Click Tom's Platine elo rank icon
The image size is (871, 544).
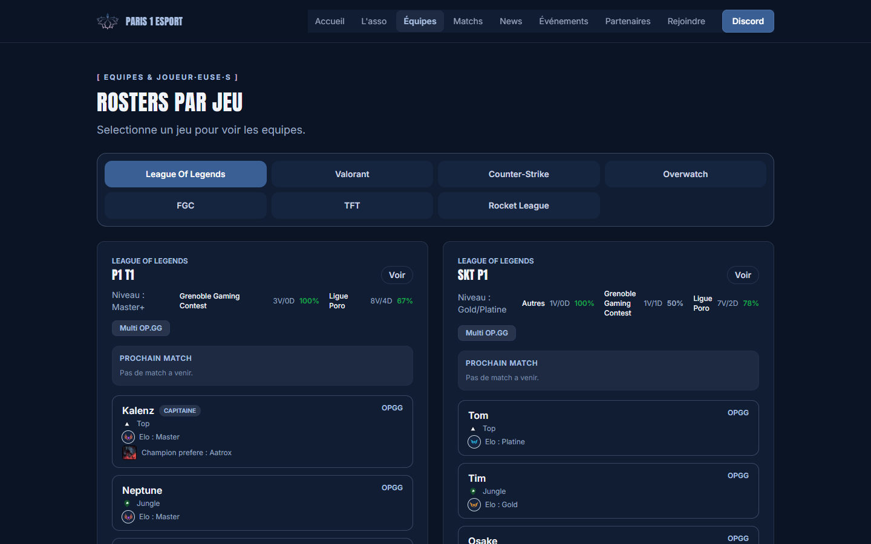474,442
